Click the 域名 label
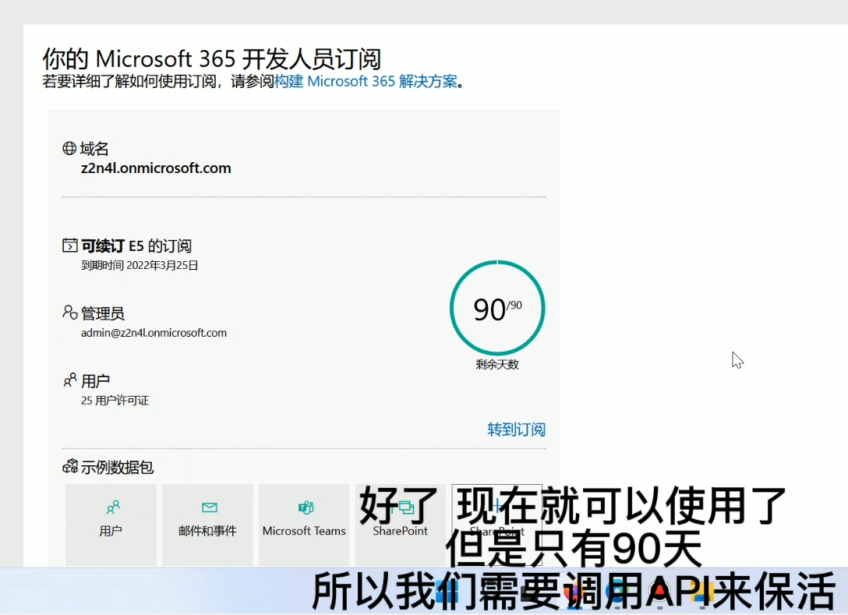Viewport: 848px width, 615px height. [x=94, y=149]
